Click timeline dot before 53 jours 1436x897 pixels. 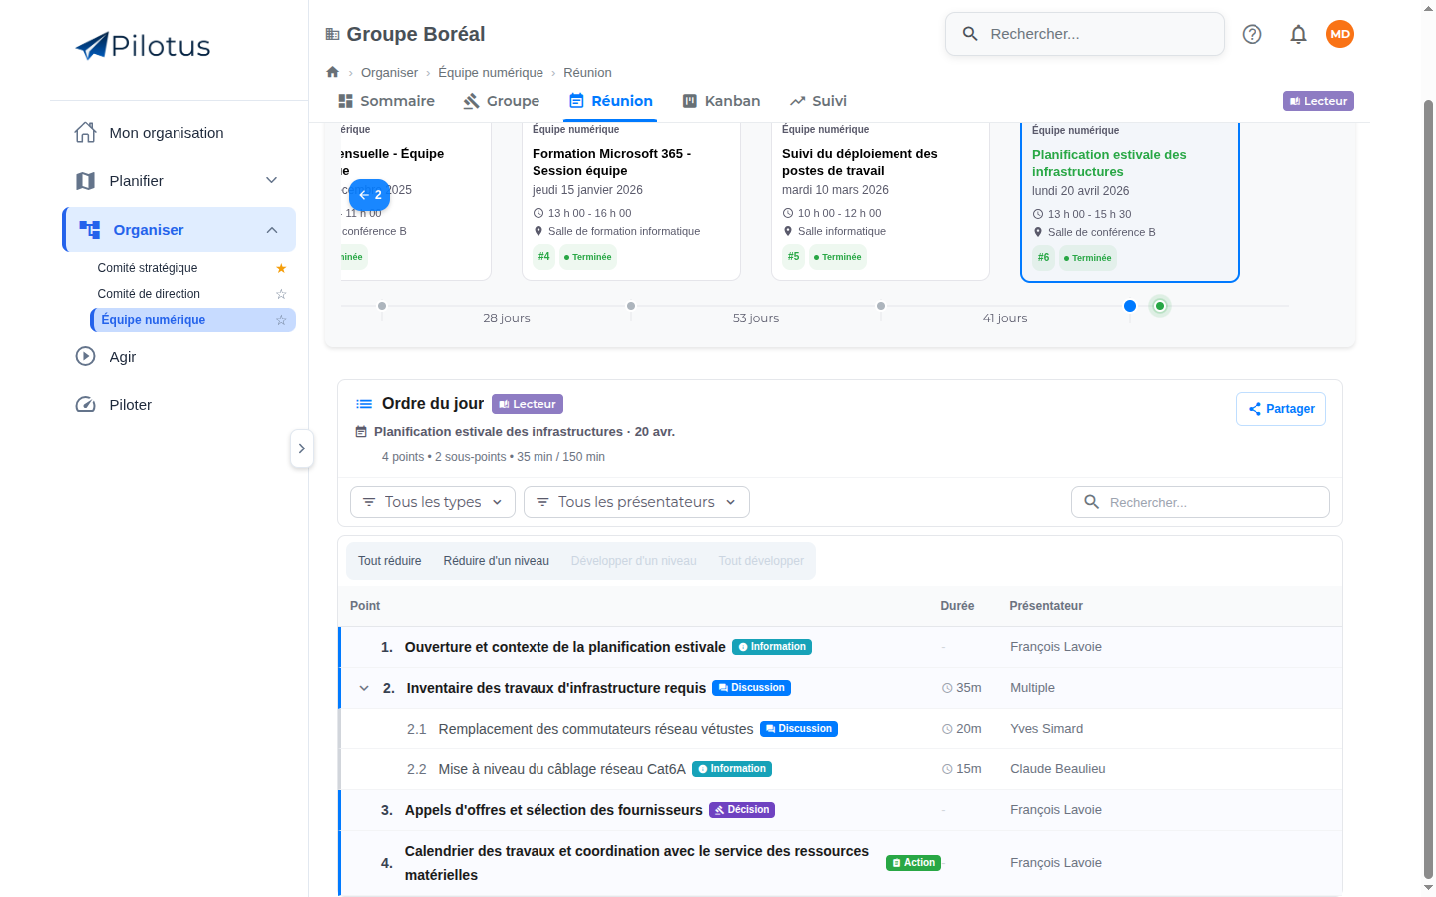pos(631,306)
